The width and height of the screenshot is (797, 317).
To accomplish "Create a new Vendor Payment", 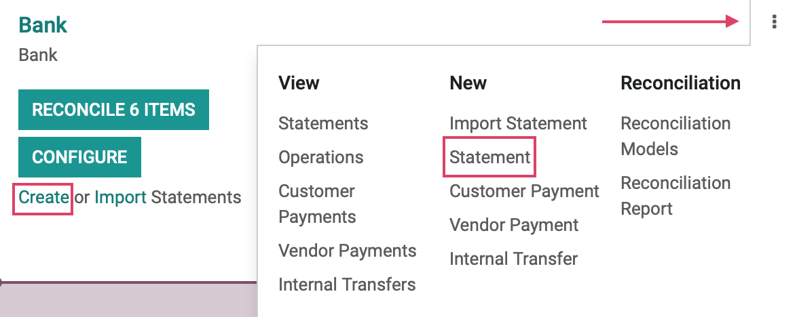I will (x=514, y=225).
